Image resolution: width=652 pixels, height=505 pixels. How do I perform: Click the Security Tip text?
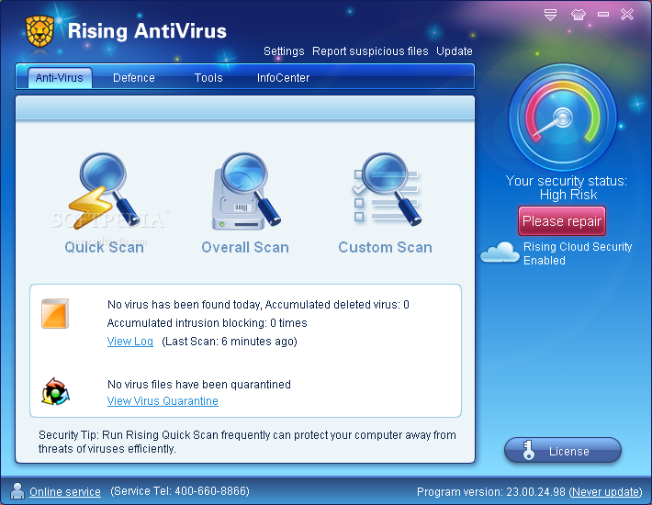click(247, 442)
